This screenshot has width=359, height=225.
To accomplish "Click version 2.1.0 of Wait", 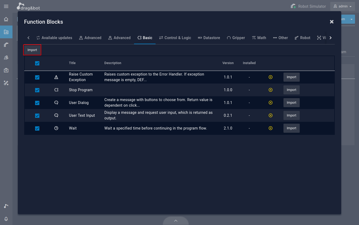I will 228,128.
